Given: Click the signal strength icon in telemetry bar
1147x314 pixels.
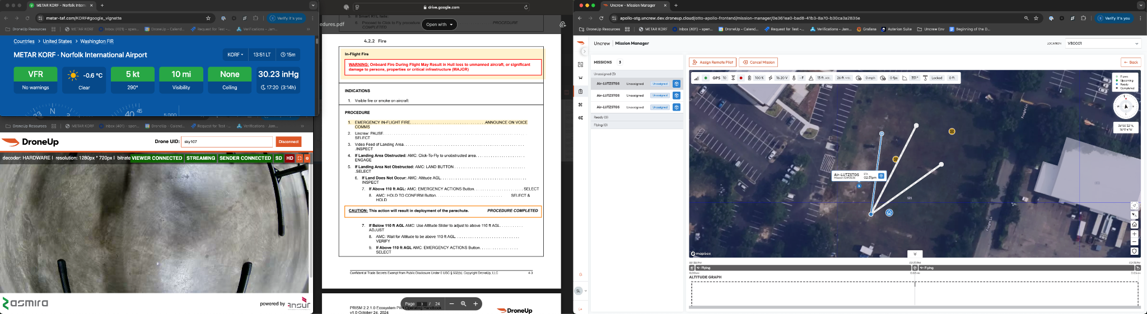Looking at the screenshot, I should click(x=697, y=78).
